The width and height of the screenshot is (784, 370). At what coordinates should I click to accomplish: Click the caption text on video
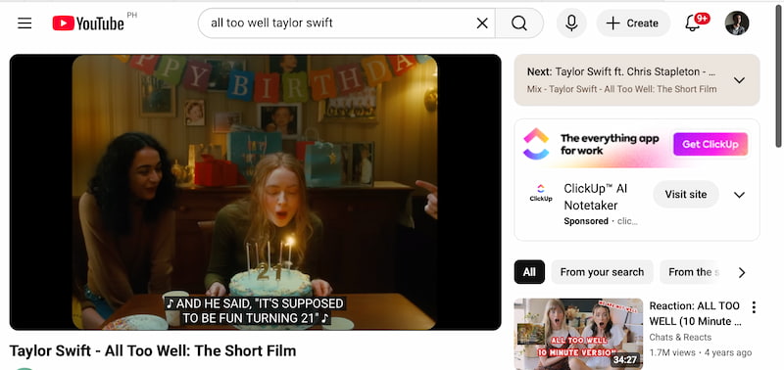pos(255,310)
